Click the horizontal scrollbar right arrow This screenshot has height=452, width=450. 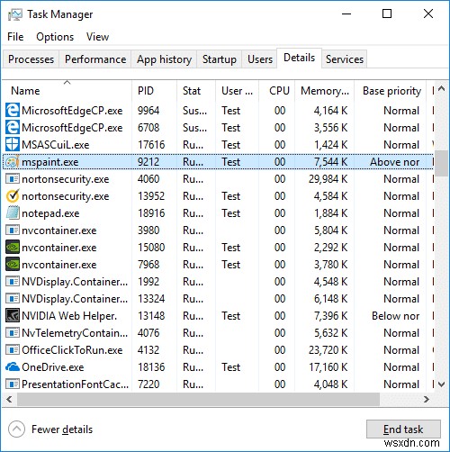click(427, 400)
